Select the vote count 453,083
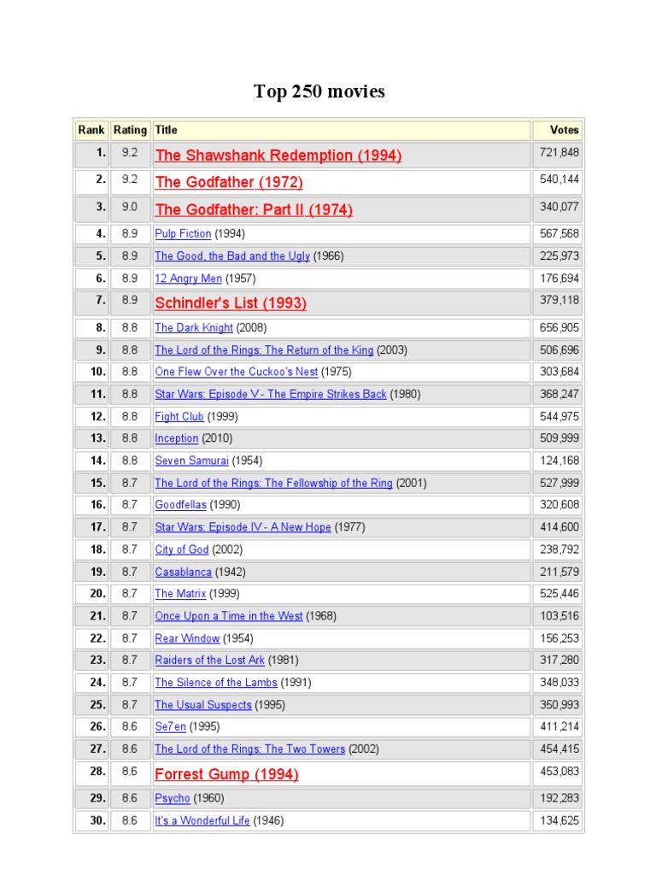Image resolution: width=656 pixels, height=875 pixels. 559,772
